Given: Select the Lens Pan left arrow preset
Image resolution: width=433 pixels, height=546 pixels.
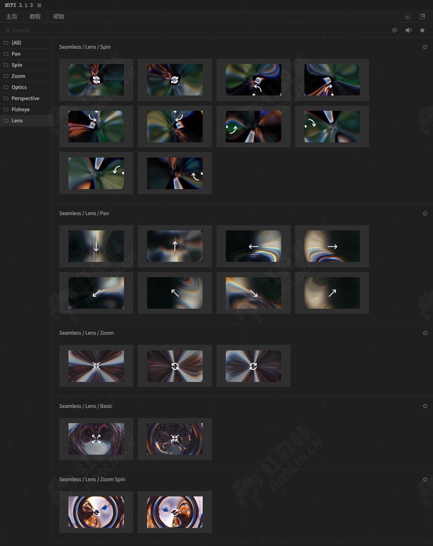Looking at the screenshot, I should click(x=254, y=246).
